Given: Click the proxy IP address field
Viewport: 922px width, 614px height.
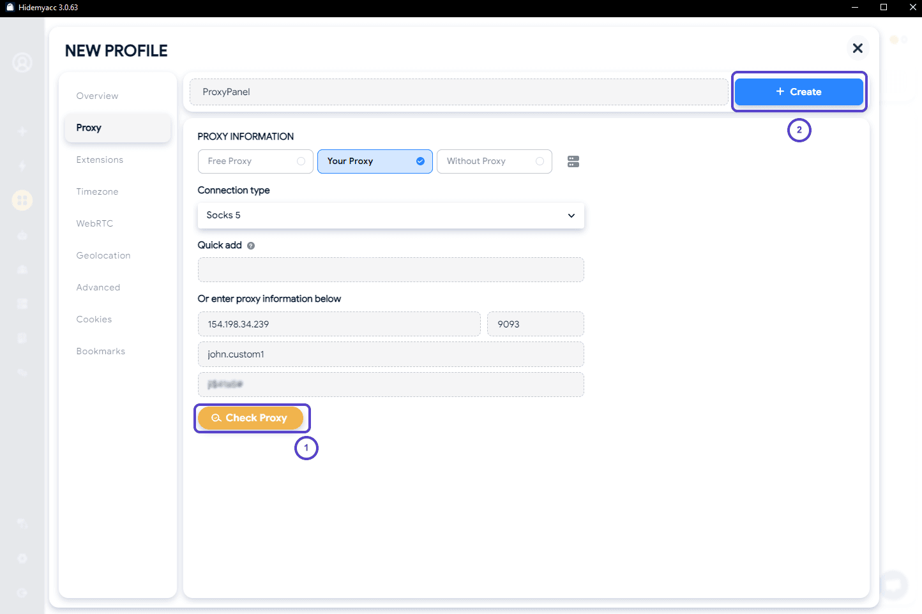Looking at the screenshot, I should pyautogui.click(x=338, y=324).
